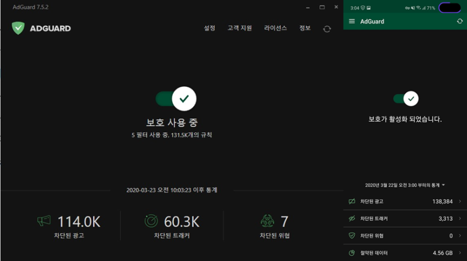Click the 7 blocked threats value
The height and width of the screenshot is (261, 467).
(284, 222)
